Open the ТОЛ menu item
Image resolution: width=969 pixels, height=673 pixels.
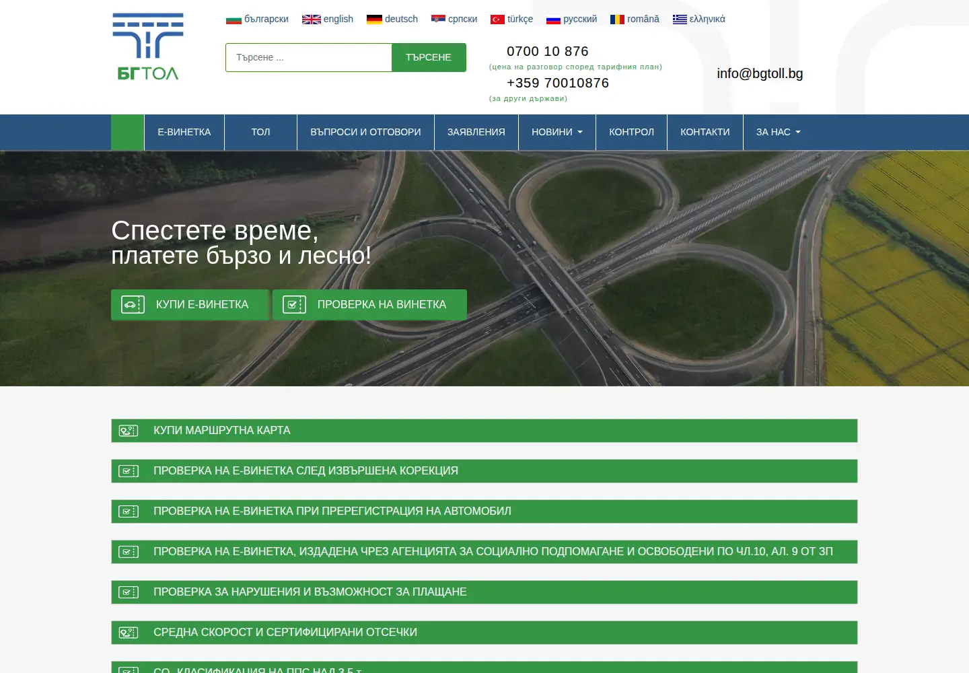coord(260,132)
